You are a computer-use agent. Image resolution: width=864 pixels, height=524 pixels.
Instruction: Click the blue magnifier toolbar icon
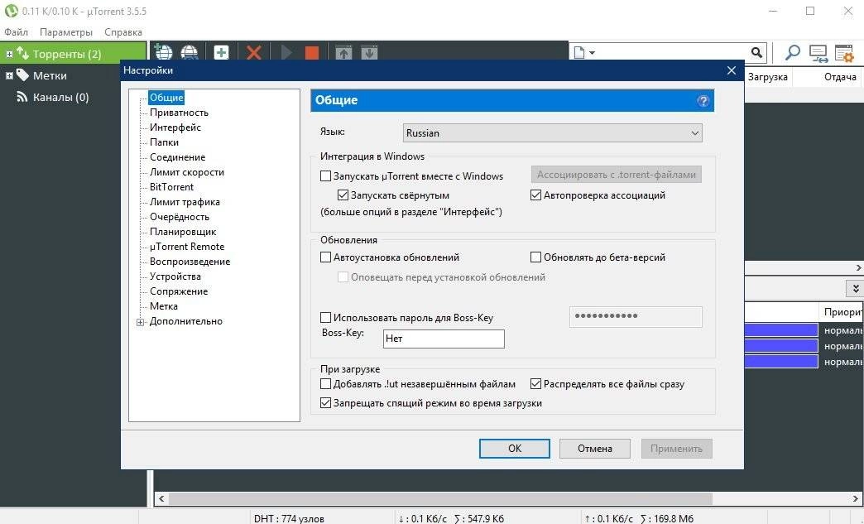[x=792, y=53]
